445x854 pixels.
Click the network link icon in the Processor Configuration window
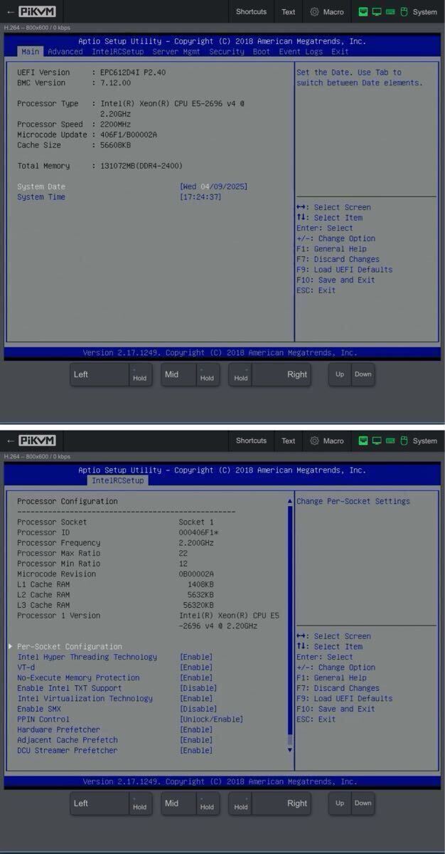pyautogui.click(x=363, y=441)
